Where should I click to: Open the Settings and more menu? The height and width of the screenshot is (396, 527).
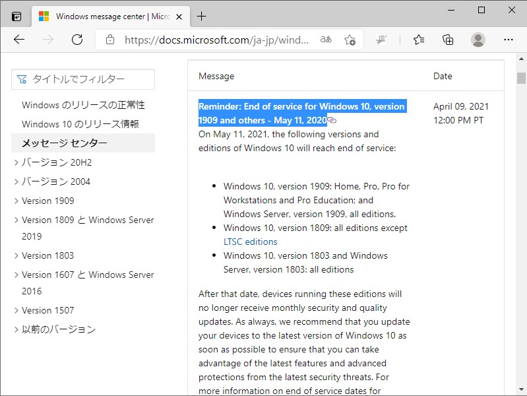(x=508, y=40)
